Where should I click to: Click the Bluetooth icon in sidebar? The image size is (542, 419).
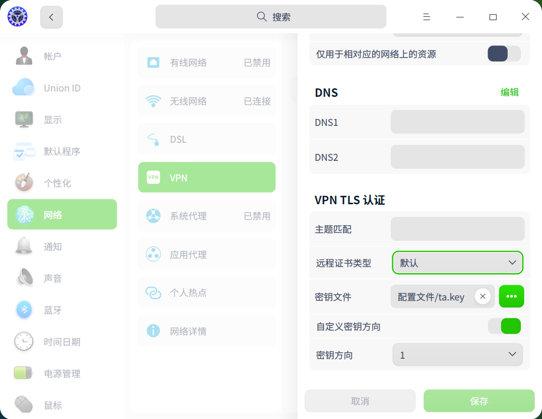pos(24,310)
